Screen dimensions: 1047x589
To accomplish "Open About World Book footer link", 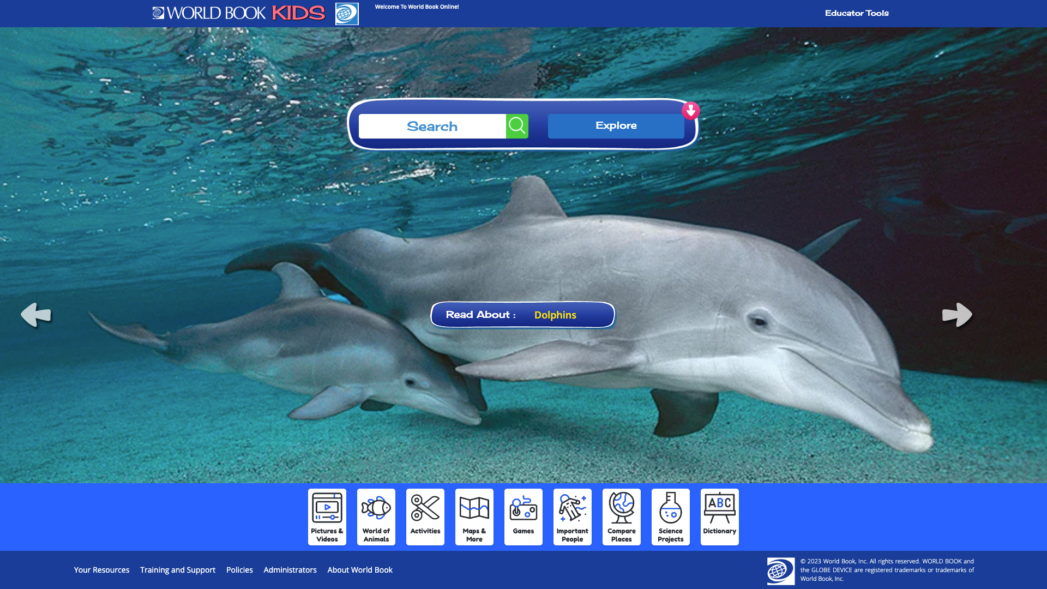I will click(360, 570).
